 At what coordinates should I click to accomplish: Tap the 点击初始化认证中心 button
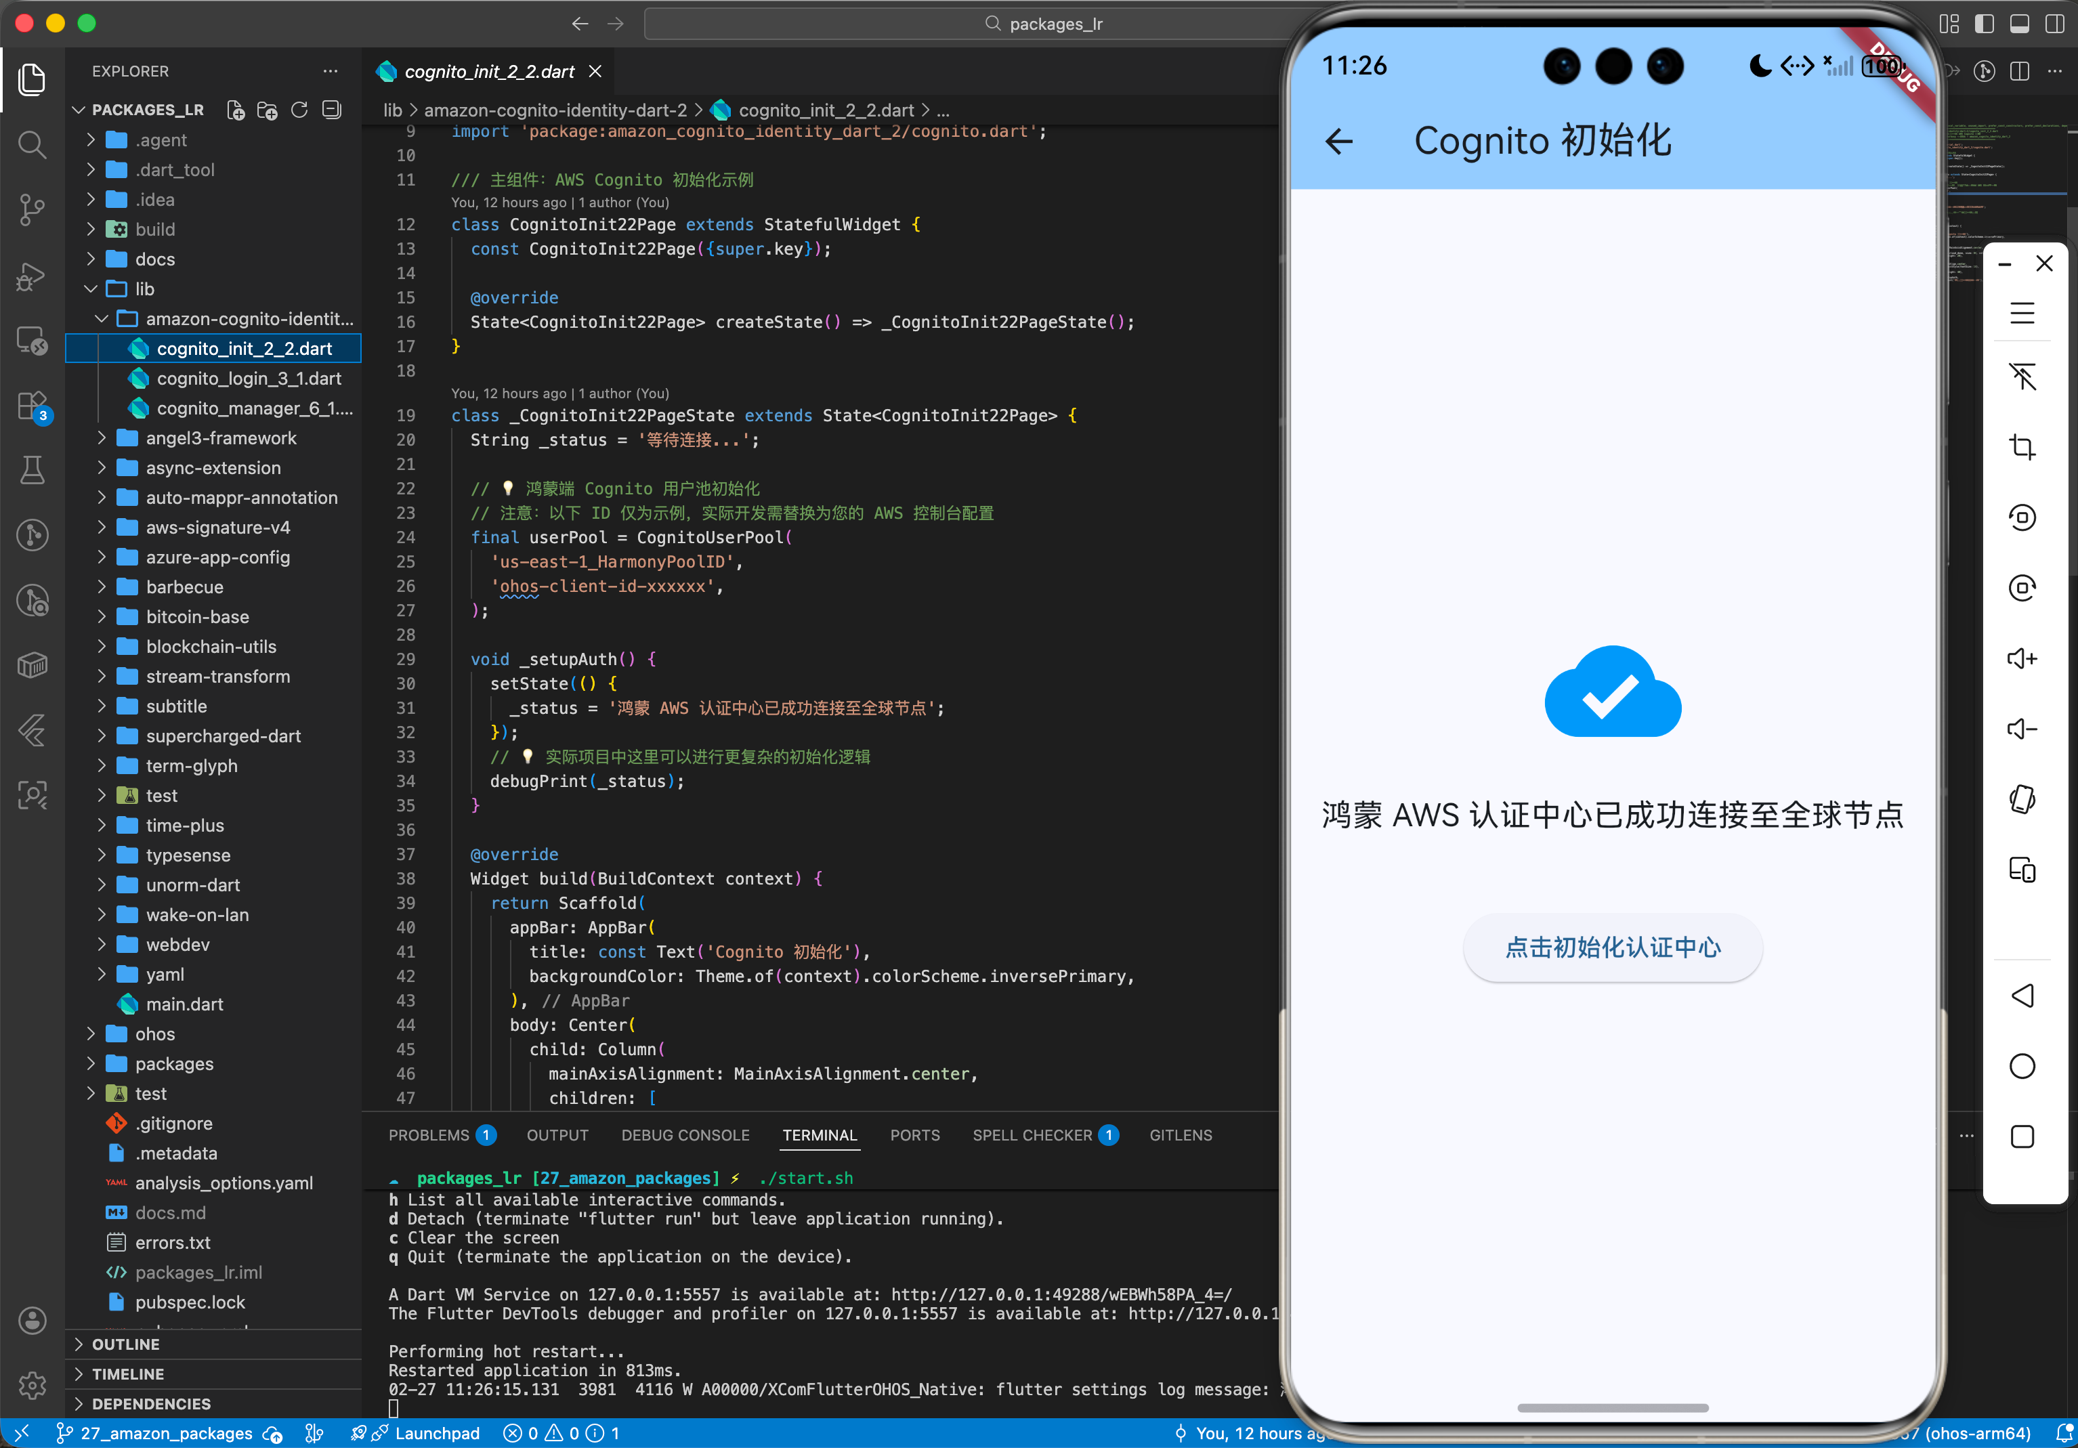click(x=1613, y=947)
